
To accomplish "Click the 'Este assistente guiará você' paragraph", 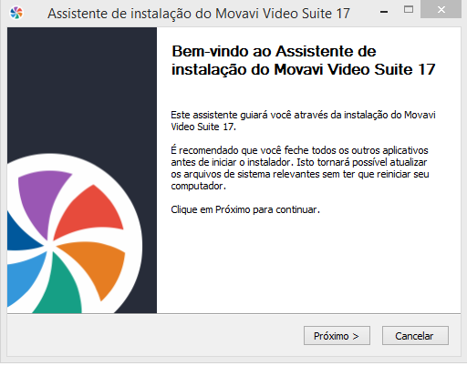I will click(303, 120).
